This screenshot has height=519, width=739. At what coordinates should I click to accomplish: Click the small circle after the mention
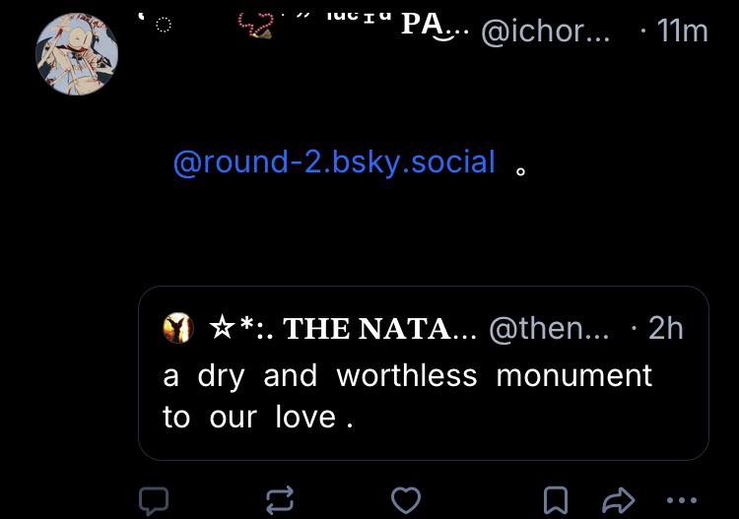521,170
